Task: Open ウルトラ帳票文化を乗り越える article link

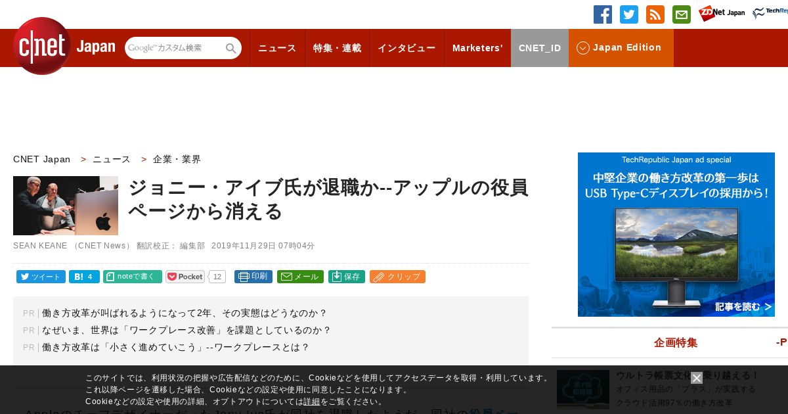Action: (x=688, y=375)
